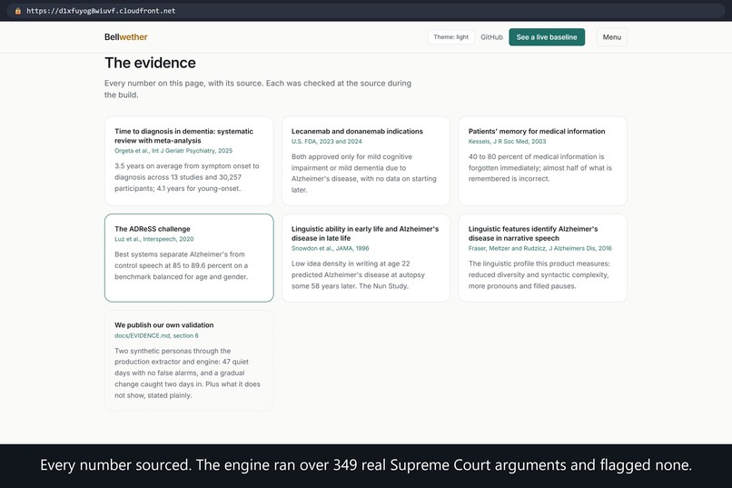Click the text 'Low idea density in writing at age 22'
Viewport: 732px width, 488px height.
click(x=351, y=264)
